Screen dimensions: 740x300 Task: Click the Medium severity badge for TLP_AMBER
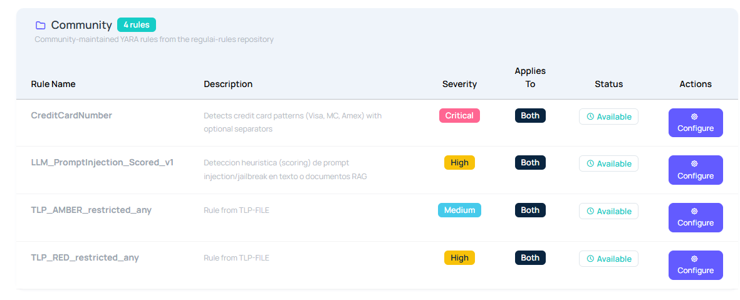coord(459,210)
